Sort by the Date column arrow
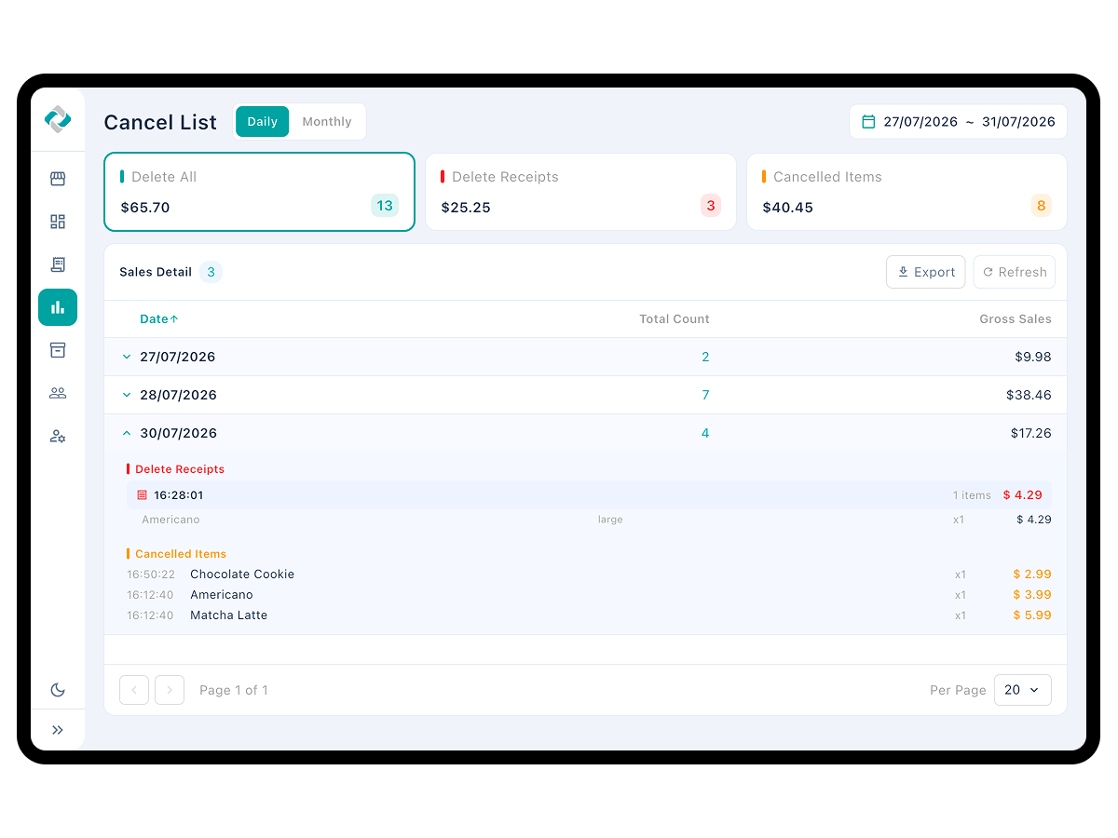1118x838 pixels. (174, 319)
